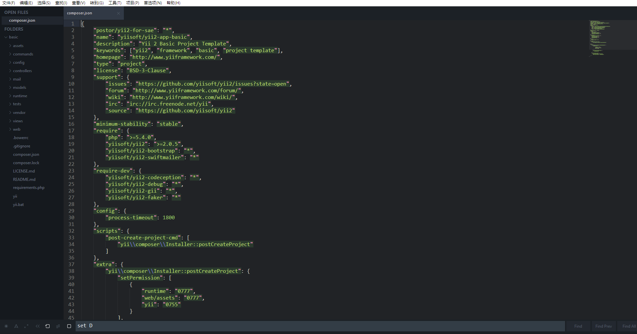Open the 查看(V) menu
The image size is (637, 334).
point(79,3)
